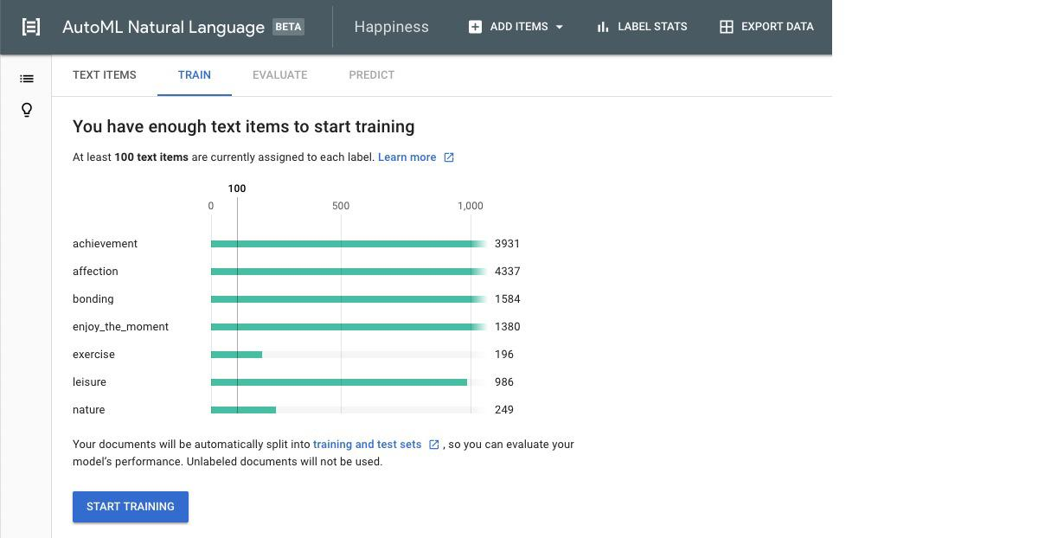Click the bar chart icon for Label Stats
The image size is (1038, 538).
(603, 27)
